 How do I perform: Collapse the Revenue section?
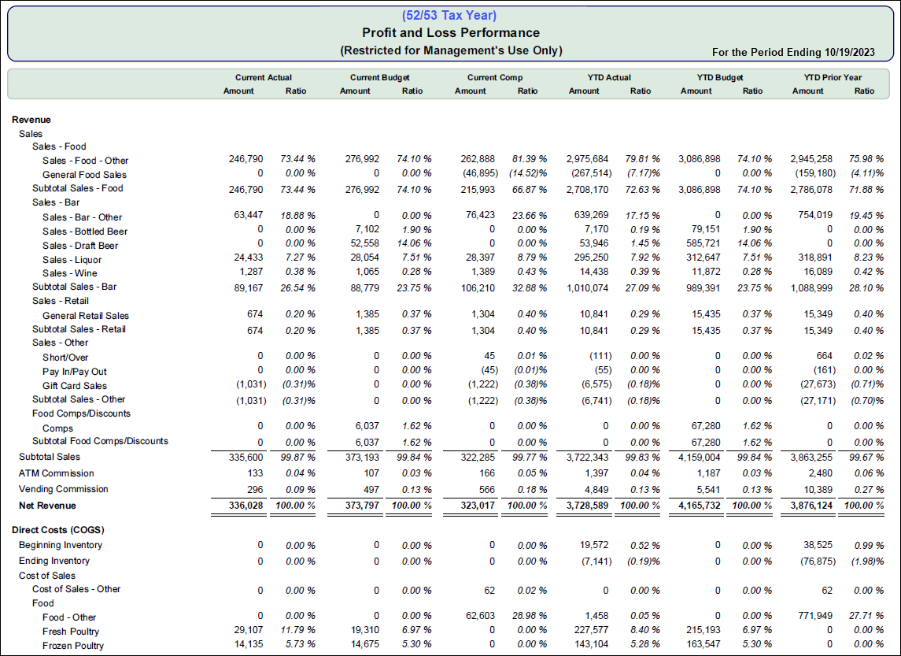[31, 119]
